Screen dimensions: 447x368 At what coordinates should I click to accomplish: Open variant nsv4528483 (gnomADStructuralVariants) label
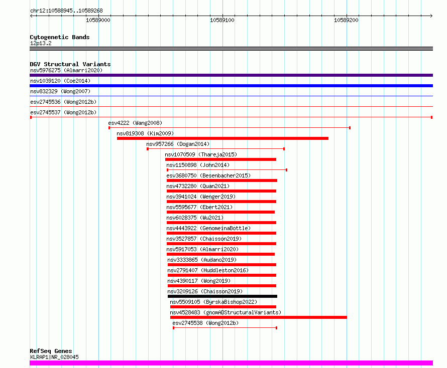[x=226, y=312]
